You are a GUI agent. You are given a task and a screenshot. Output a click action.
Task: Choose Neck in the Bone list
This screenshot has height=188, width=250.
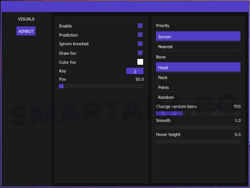pos(198,78)
